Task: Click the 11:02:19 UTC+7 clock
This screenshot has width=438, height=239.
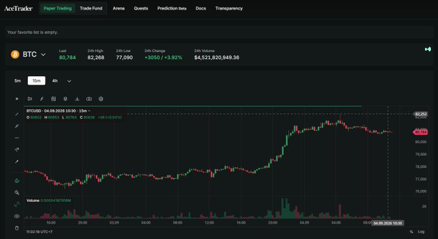Action: pyautogui.click(x=39, y=232)
